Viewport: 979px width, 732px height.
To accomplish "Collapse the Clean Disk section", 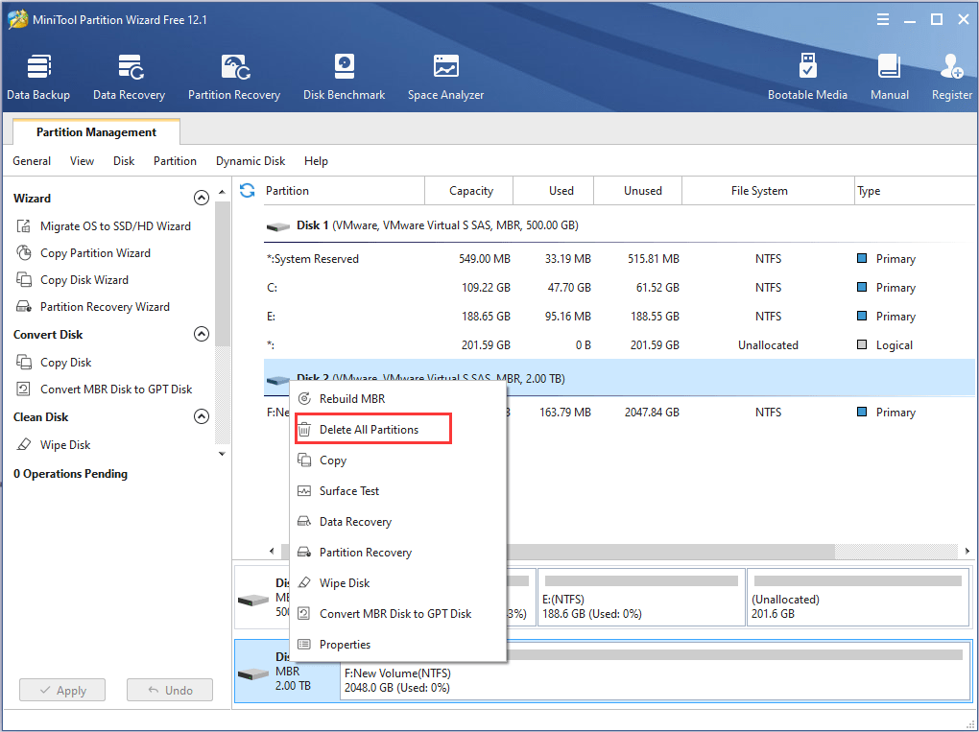I will click(x=202, y=416).
